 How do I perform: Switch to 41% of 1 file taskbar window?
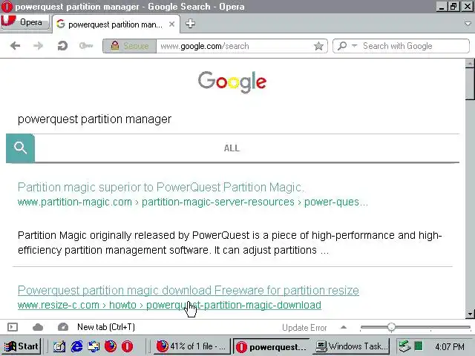point(191,346)
